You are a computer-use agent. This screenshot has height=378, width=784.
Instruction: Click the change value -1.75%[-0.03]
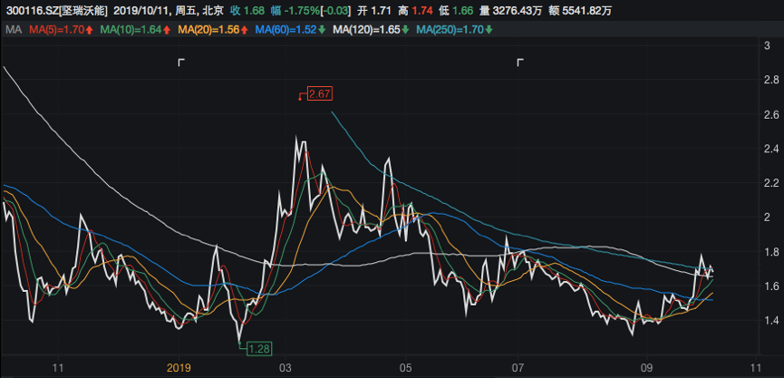click(x=317, y=11)
